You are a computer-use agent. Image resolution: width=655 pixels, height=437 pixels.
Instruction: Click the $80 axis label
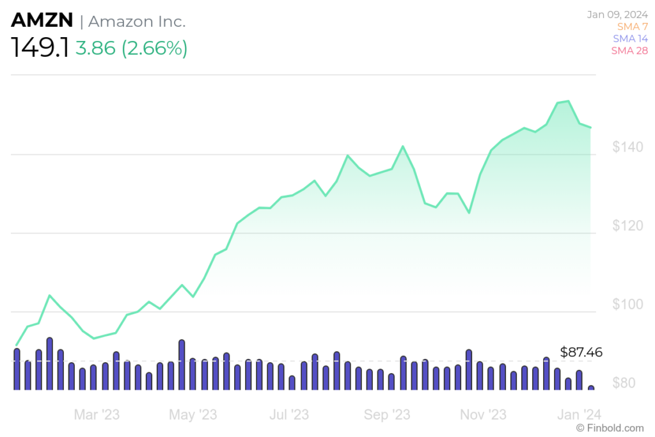[624, 383]
